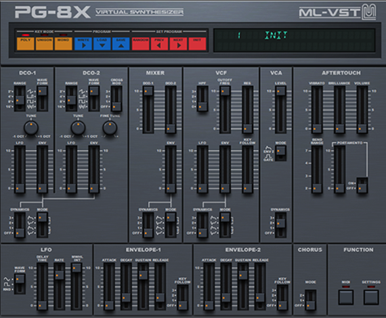Click the Envelope-1 Attack slider

pyautogui.click(x=109, y=286)
